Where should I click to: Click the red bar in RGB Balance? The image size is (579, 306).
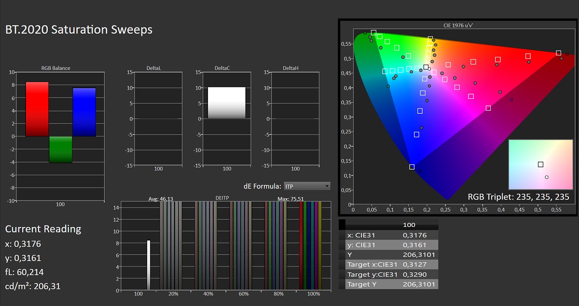coord(37,109)
